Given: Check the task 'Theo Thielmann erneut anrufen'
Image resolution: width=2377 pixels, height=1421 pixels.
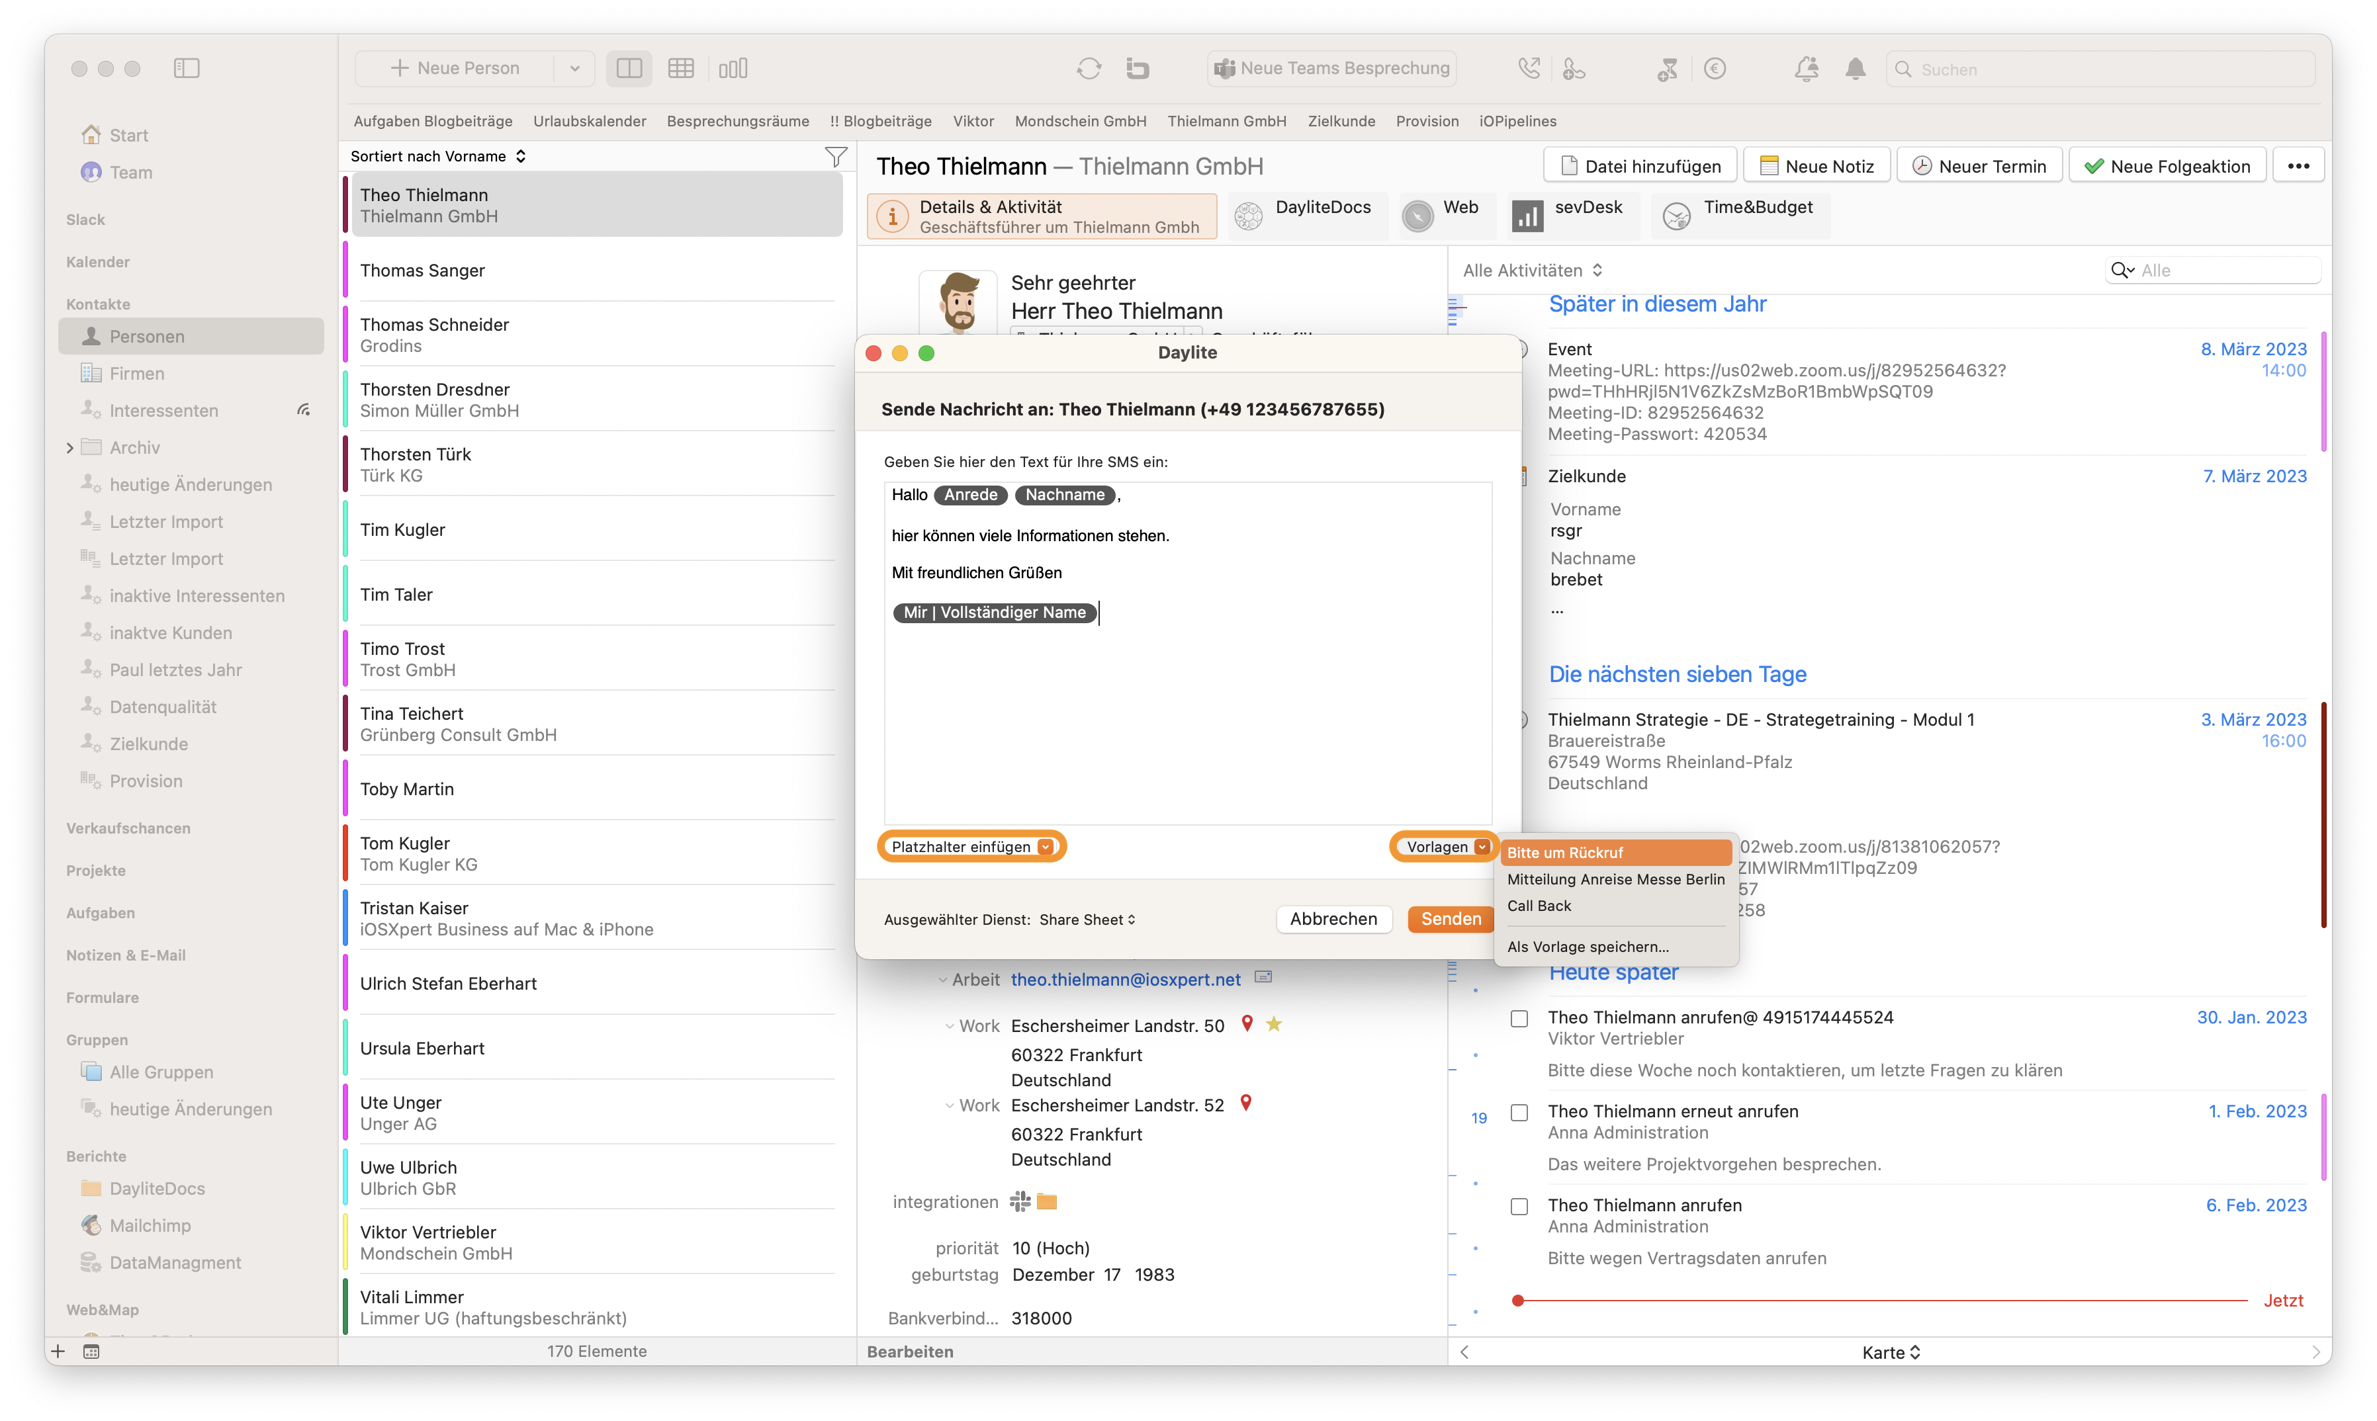Looking at the screenshot, I should [x=1519, y=1111].
